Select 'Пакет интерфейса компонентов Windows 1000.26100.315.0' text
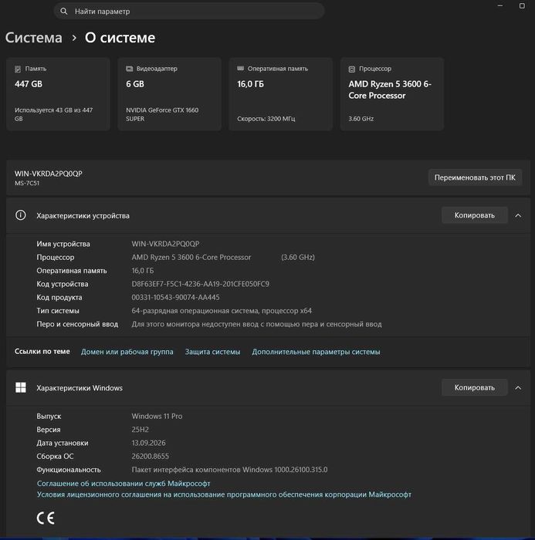The width and height of the screenshot is (535, 540). (x=229, y=470)
